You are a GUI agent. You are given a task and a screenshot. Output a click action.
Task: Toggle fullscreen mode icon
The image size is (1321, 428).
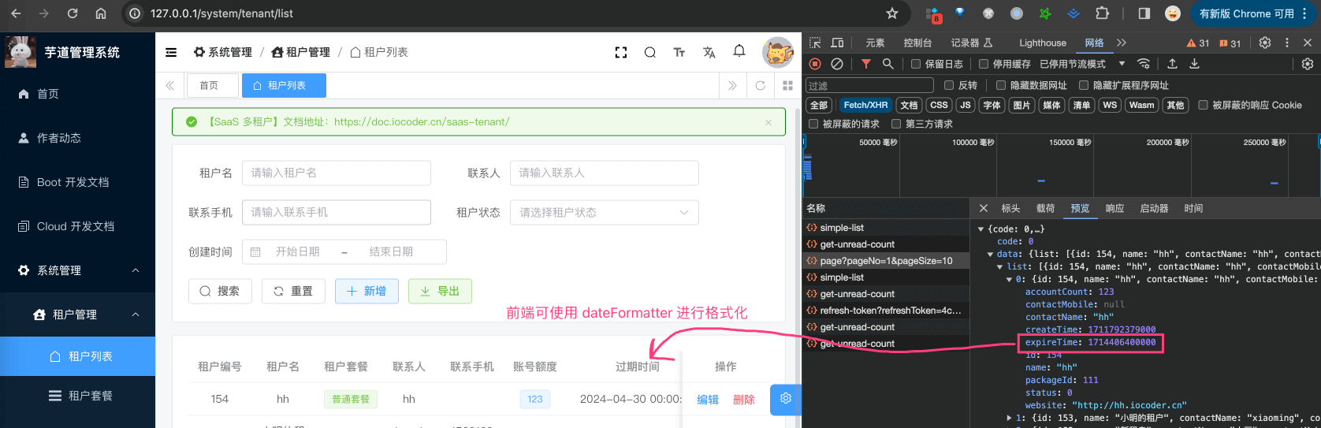pyautogui.click(x=621, y=53)
